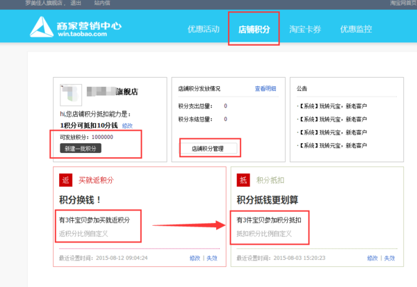
Task: Click the 积分支出总量 value 0
Action: click(225, 106)
